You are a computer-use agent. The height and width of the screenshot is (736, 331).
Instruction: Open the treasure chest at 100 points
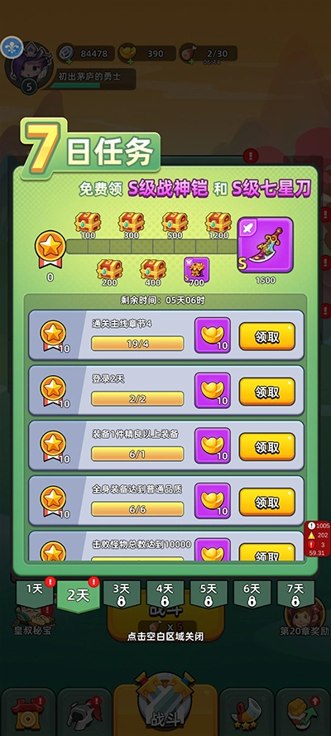coord(88,222)
